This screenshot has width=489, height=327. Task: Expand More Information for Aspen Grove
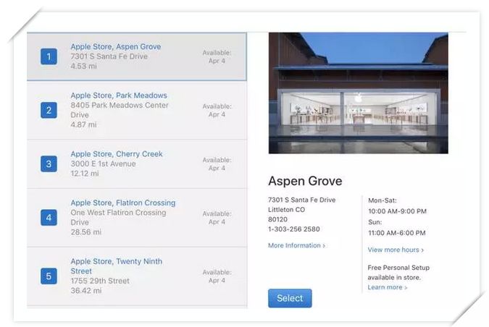click(x=296, y=246)
